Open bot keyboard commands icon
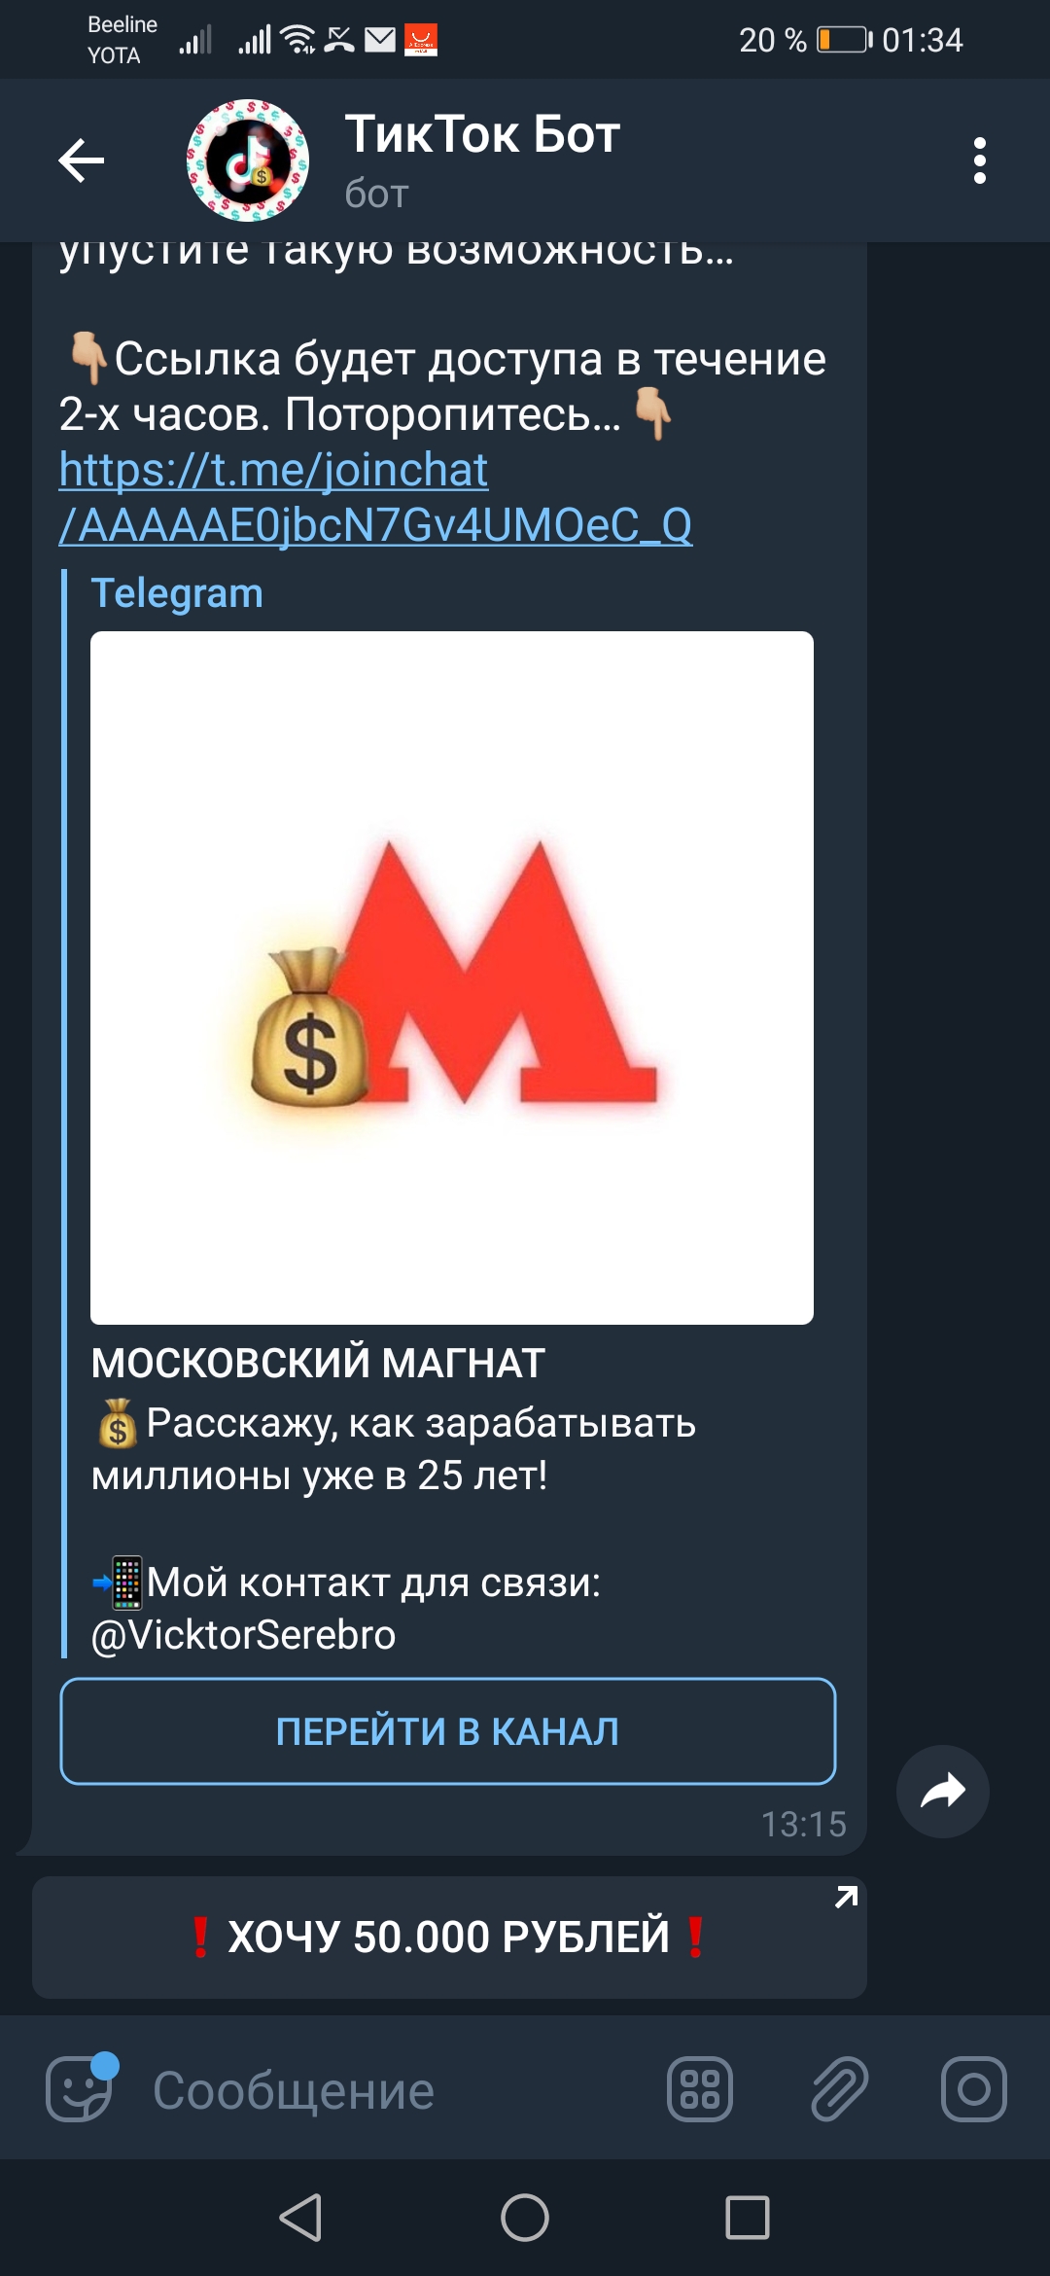 coord(700,2089)
